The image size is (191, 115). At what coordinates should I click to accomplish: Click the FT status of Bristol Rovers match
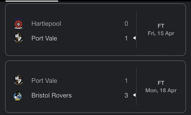click(x=161, y=83)
